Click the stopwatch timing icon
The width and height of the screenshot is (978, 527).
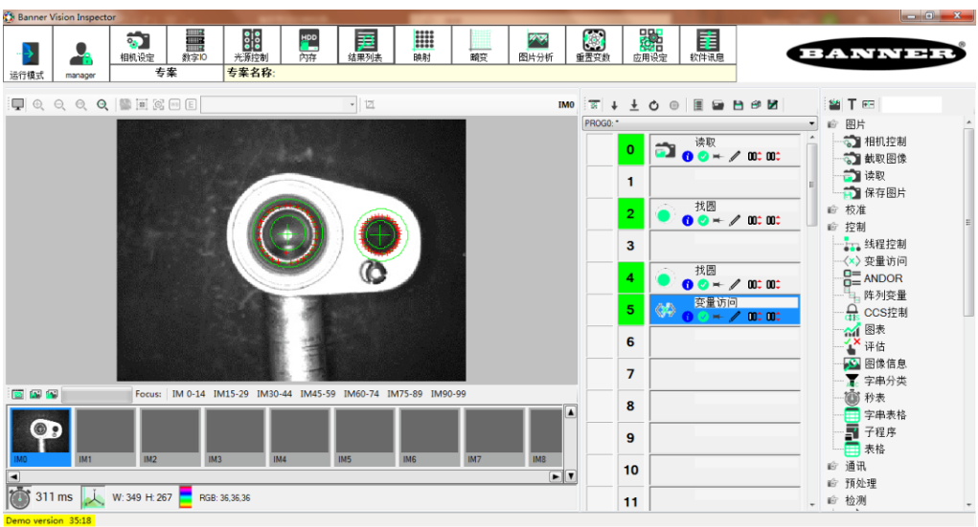pyautogui.click(x=19, y=497)
